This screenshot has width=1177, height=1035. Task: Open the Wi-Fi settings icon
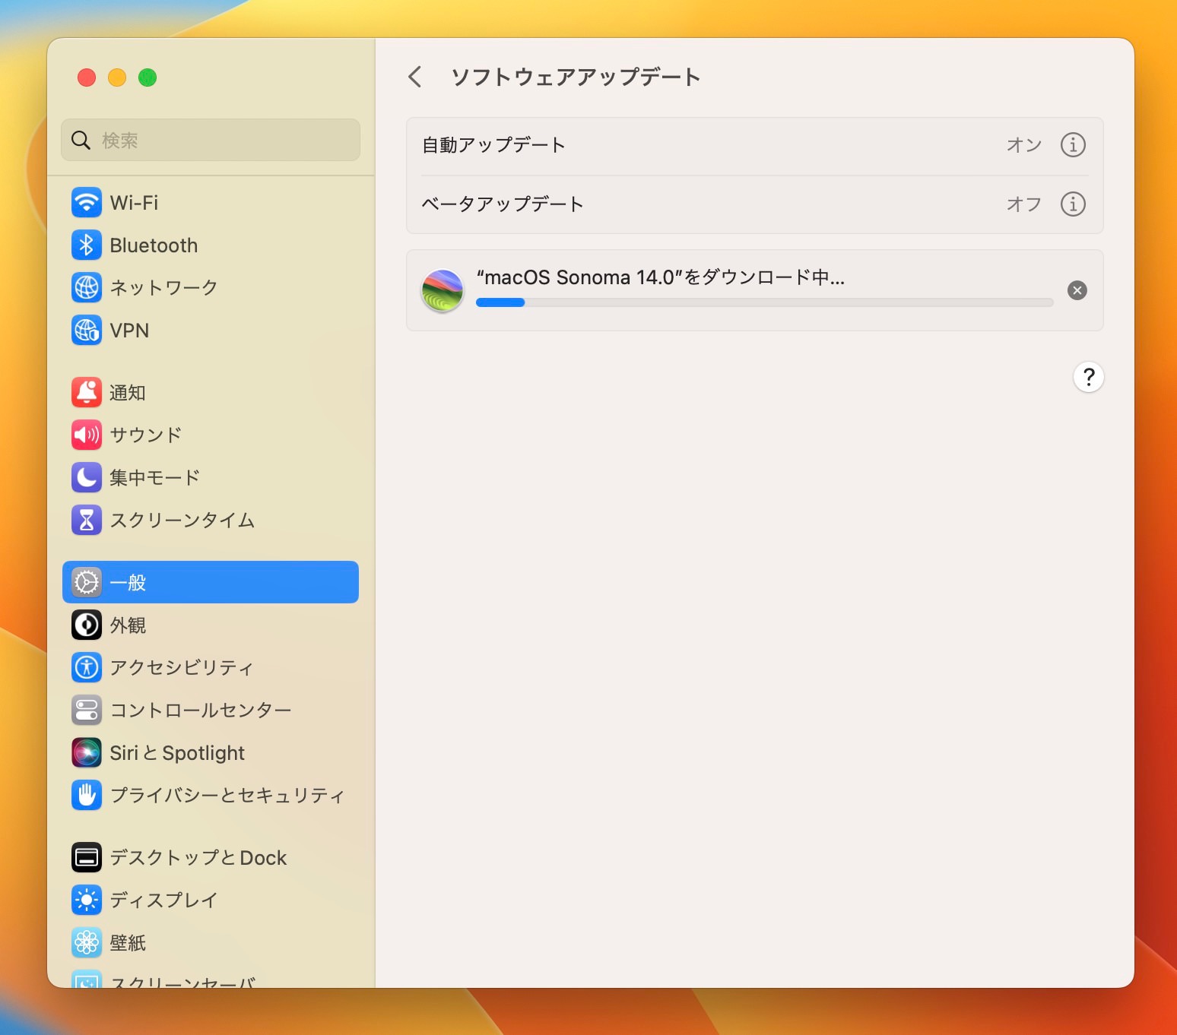click(87, 202)
